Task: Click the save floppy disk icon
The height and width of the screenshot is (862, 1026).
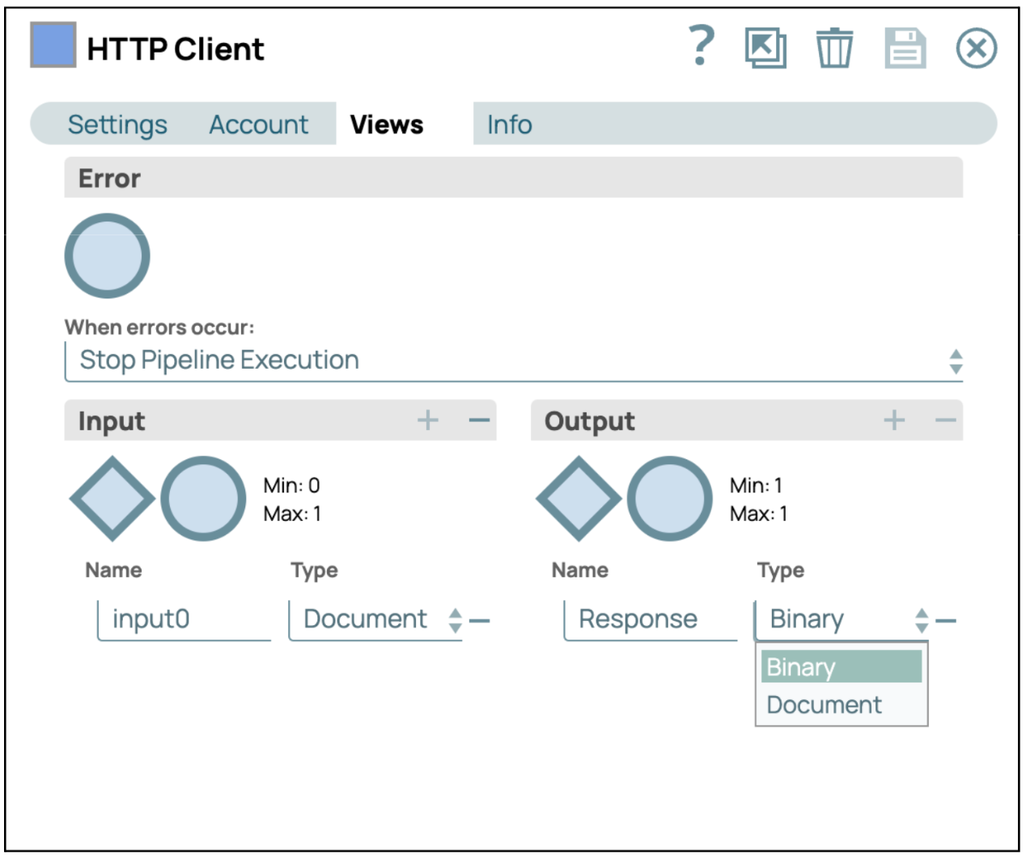Action: [905, 48]
